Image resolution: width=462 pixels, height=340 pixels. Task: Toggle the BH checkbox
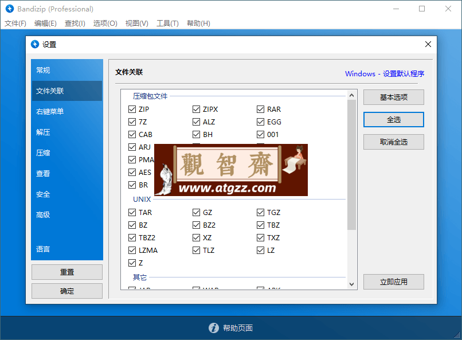(x=196, y=134)
